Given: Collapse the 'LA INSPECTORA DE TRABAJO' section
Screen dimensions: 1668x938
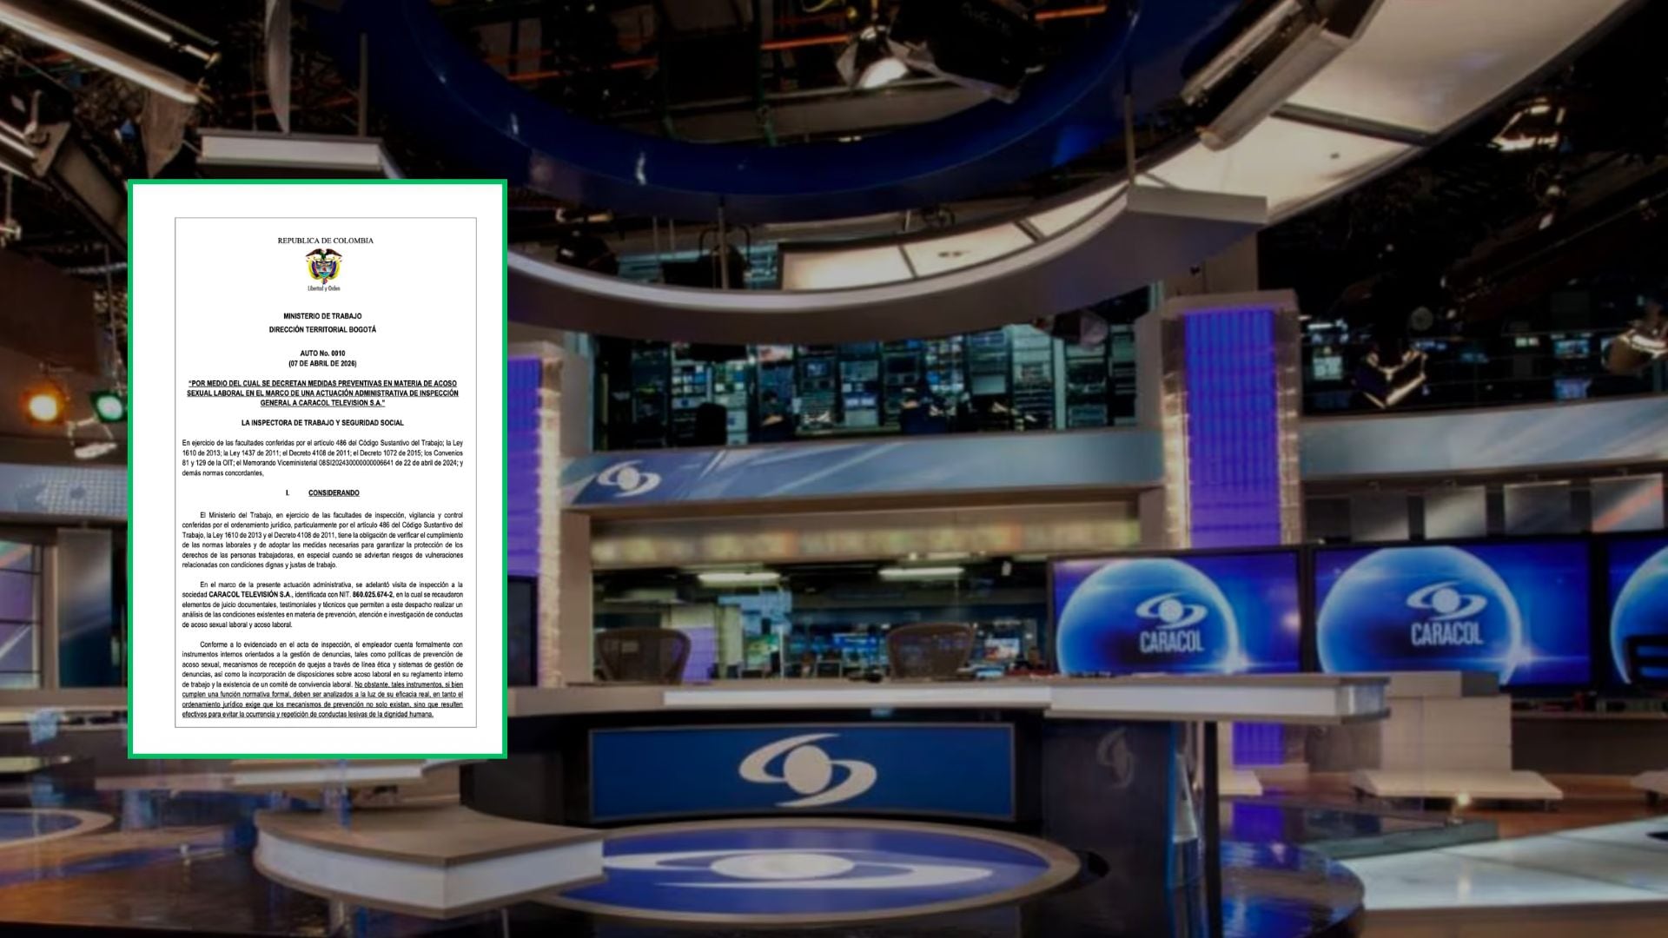Looking at the screenshot, I should [x=323, y=423].
